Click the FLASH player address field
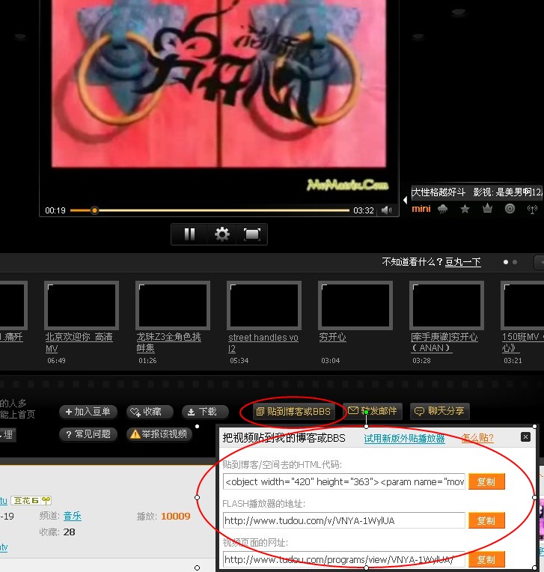This screenshot has width=544, height=572. click(x=343, y=520)
